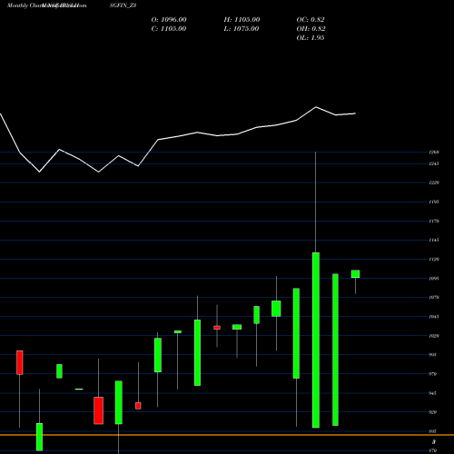454x454 pixels.
Task: Select the OC: 0.82 reading
Action: tap(311, 20)
